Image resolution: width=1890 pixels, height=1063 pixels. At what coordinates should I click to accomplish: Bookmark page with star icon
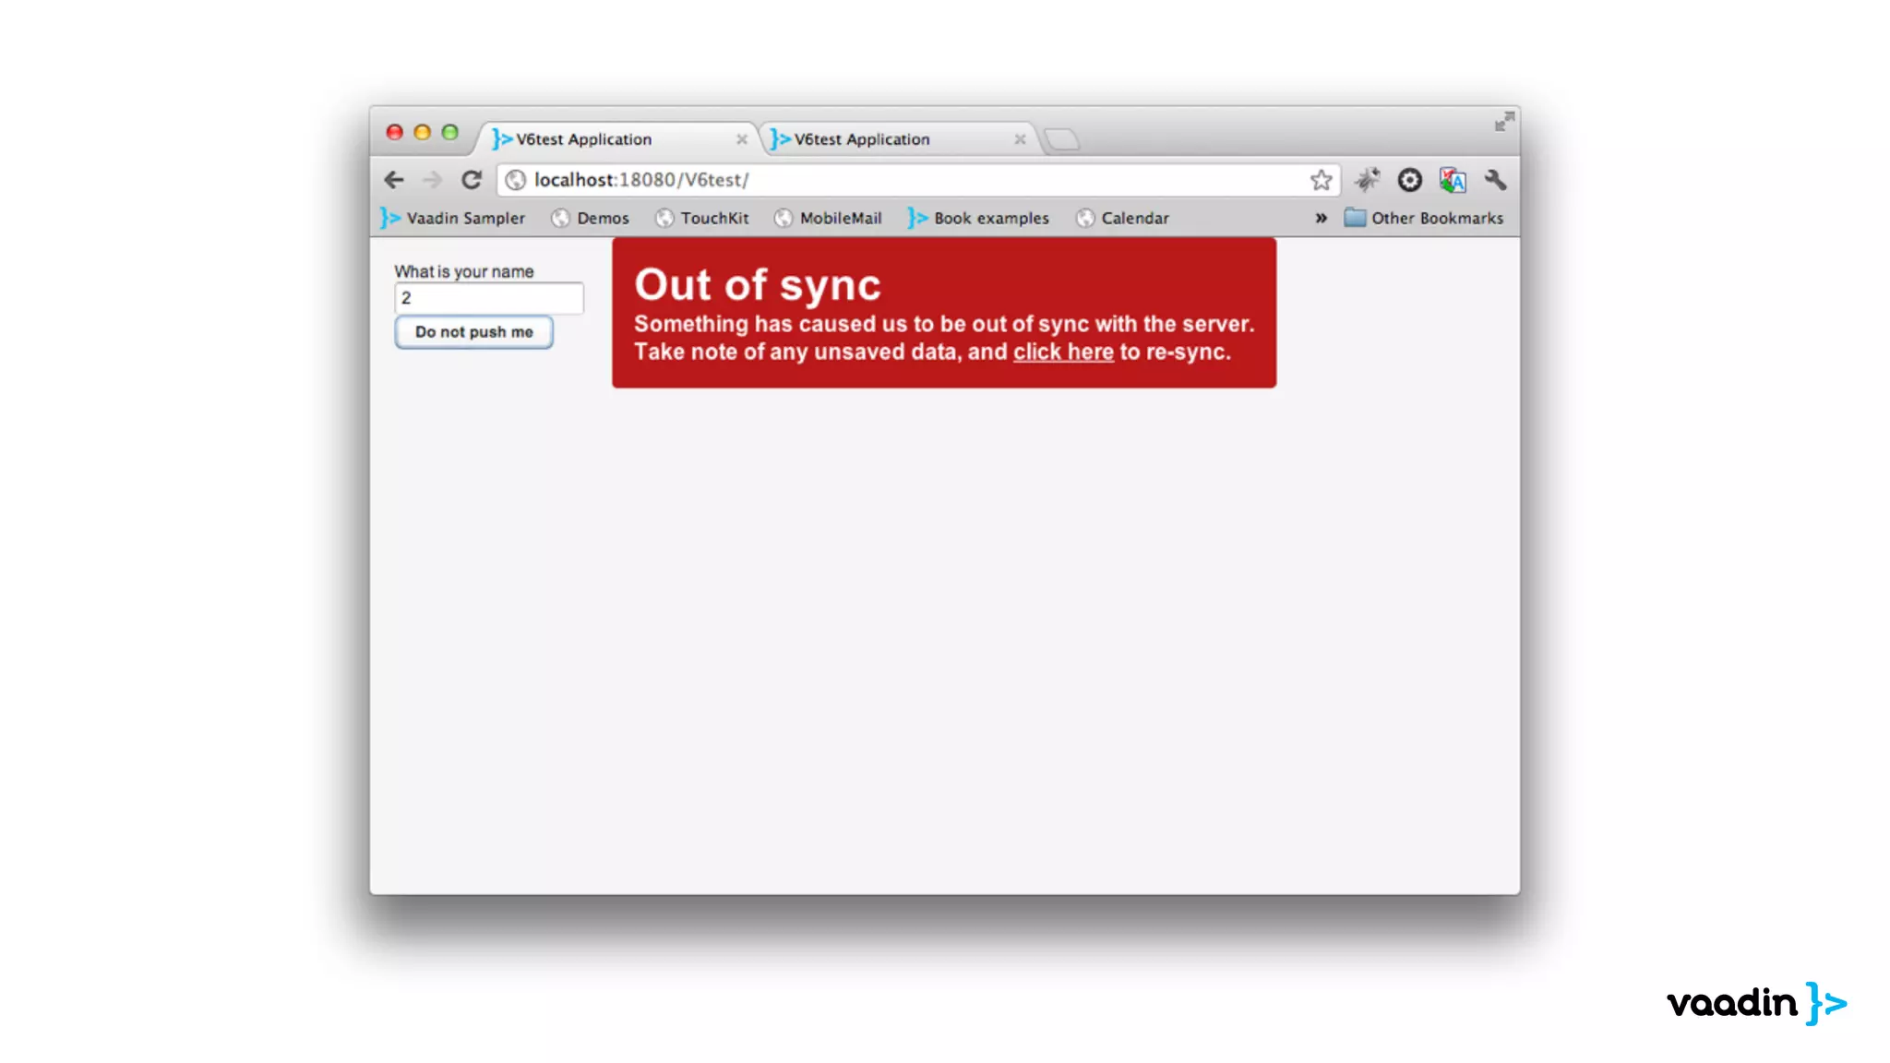tap(1321, 180)
